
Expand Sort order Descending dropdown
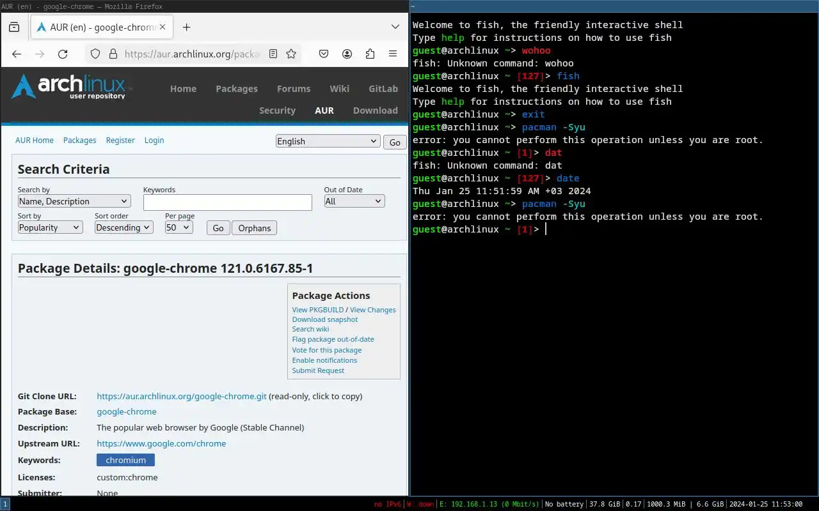[124, 227]
